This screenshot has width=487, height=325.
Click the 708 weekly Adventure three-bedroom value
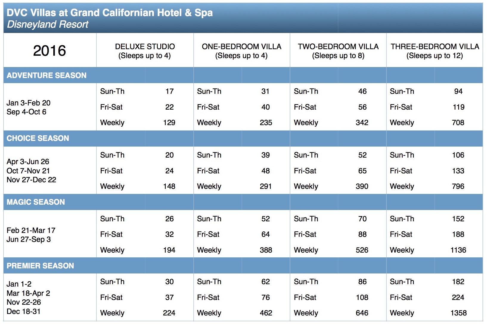pos(458,123)
